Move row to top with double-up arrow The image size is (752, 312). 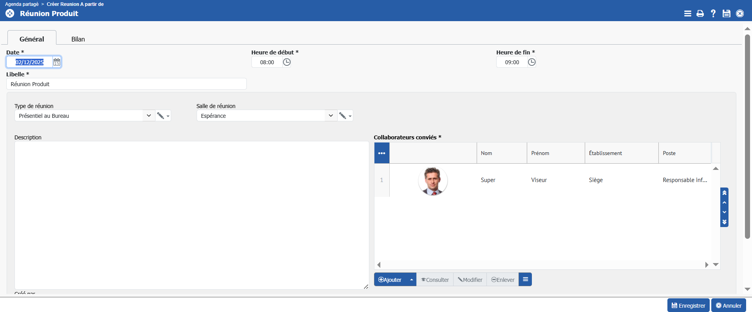pyautogui.click(x=724, y=193)
